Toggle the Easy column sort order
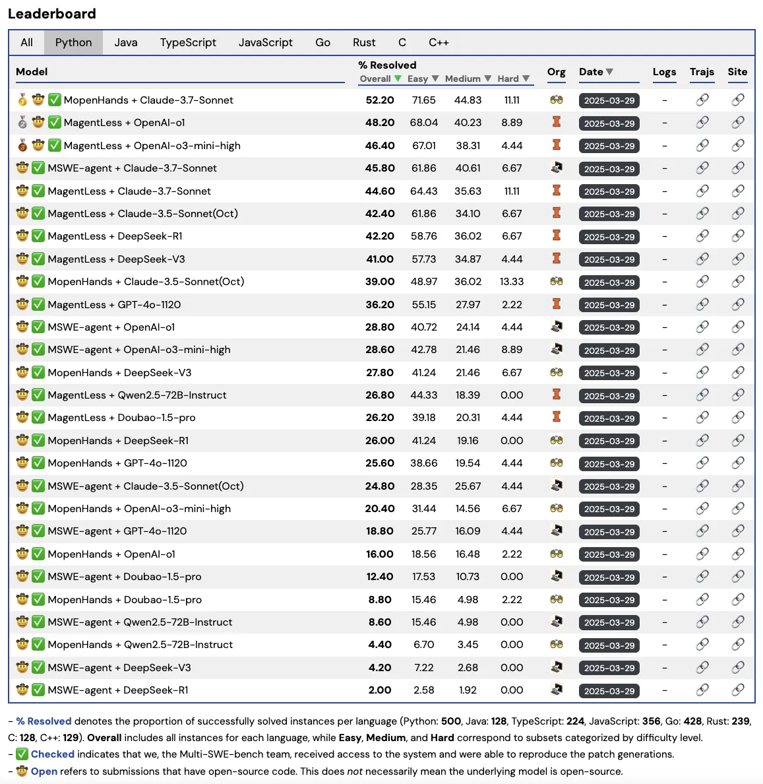The height and width of the screenshot is (784, 763). click(x=435, y=79)
